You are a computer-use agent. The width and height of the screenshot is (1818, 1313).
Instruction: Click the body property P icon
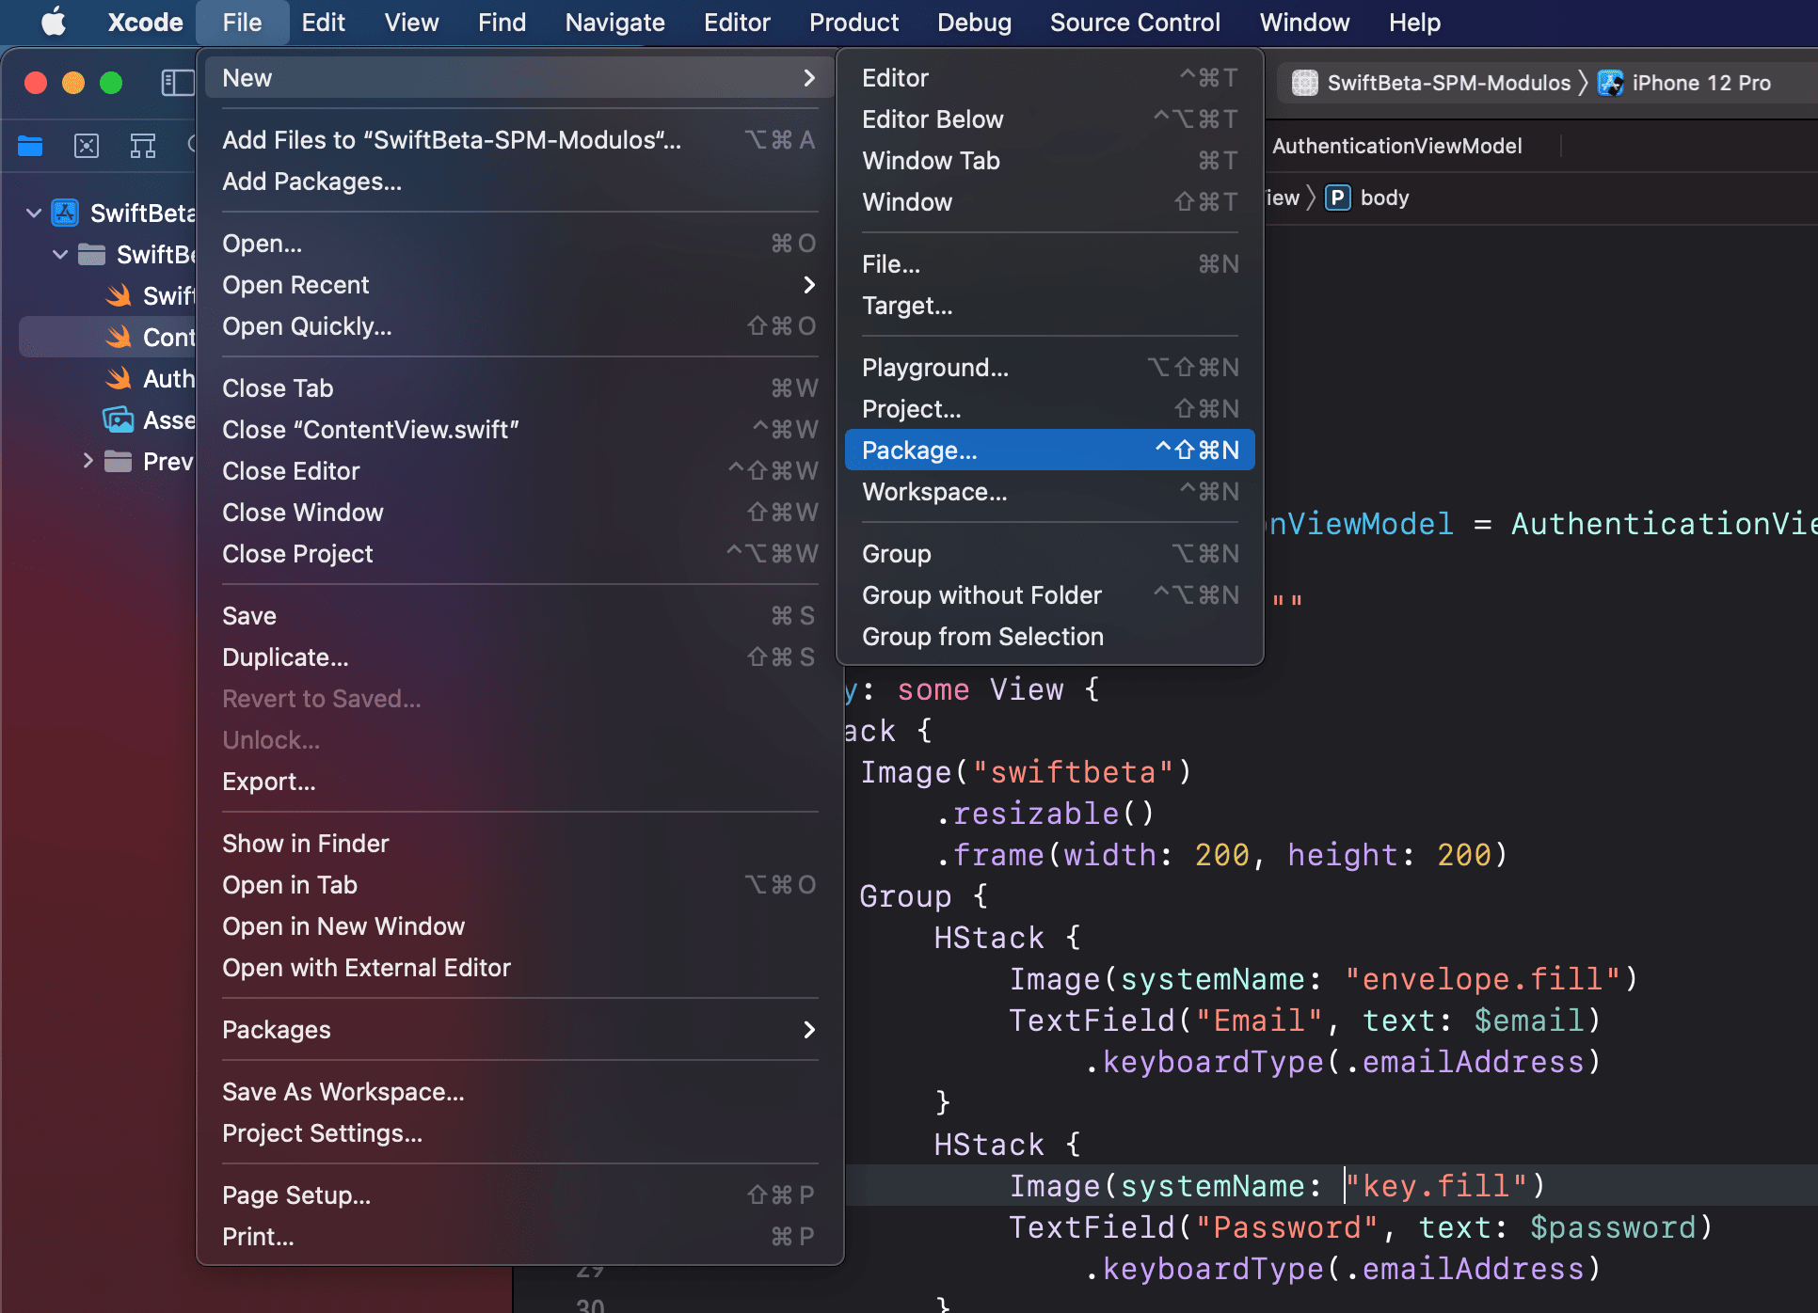click(1337, 198)
